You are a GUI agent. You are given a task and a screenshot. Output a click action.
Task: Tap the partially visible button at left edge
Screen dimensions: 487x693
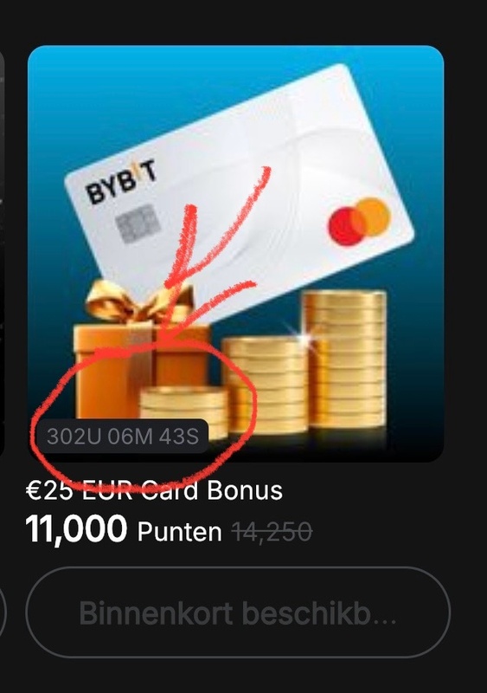(3, 612)
